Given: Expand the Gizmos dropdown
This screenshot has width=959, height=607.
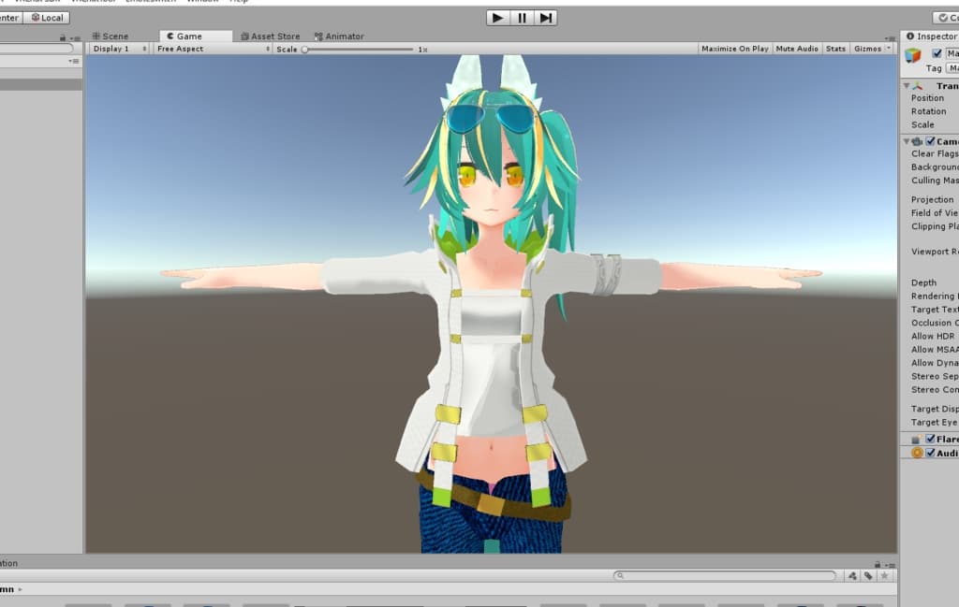Looking at the screenshot, I should pyautogui.click(x=870, y=49).
